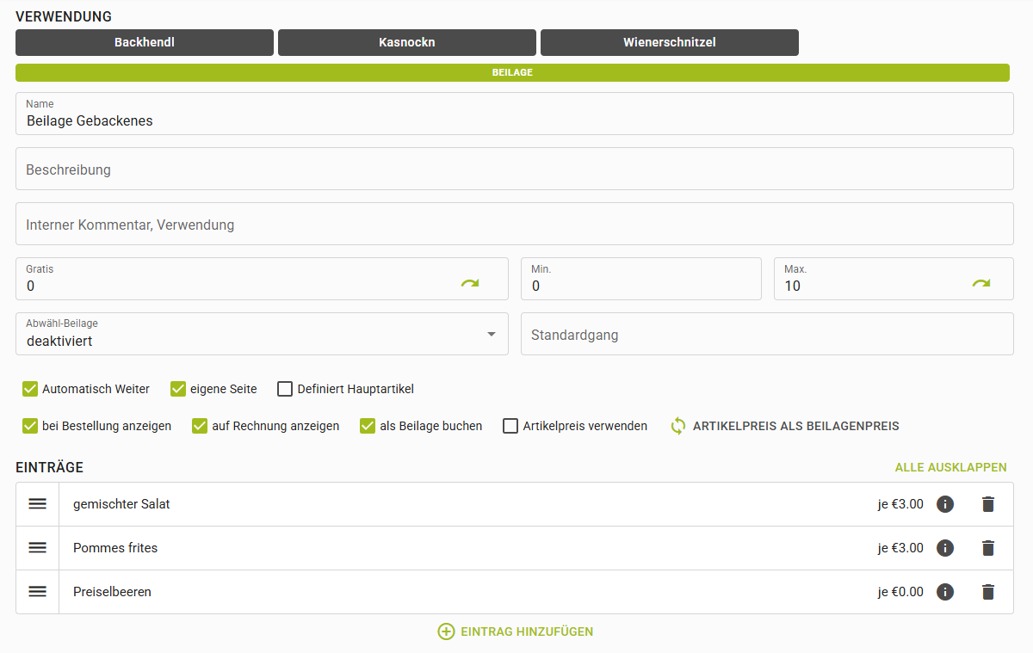
Task: Open info for gemischter Salat entry
Action: click(945, 504)
